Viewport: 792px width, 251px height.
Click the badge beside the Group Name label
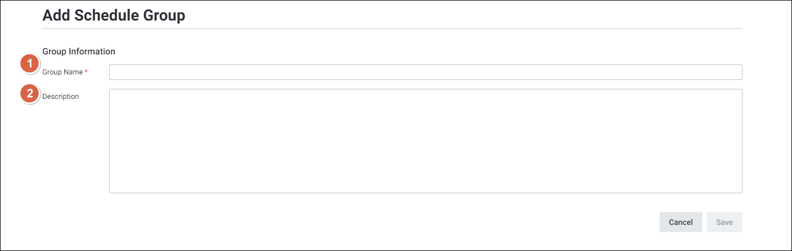pos(30,64)
